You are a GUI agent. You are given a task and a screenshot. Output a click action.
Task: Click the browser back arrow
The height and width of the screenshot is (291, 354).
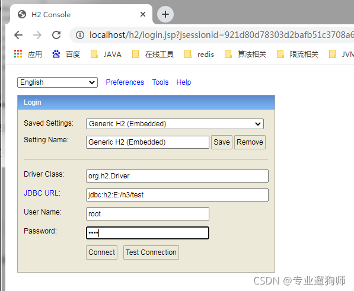tap(18, 35)
